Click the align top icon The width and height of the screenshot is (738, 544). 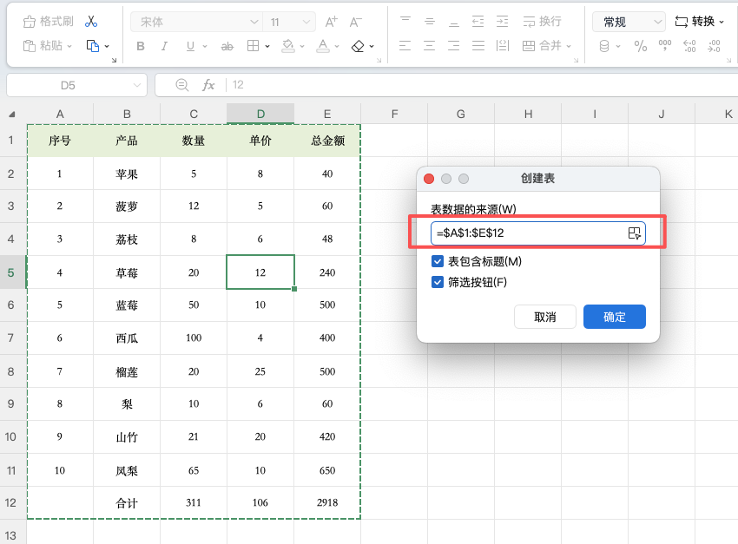[405, 20]
